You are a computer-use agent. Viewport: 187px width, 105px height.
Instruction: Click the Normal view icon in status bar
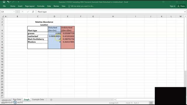(x=151, y=103)
